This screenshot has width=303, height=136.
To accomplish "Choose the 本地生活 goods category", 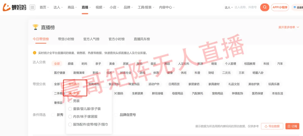I will pos(277,94).
